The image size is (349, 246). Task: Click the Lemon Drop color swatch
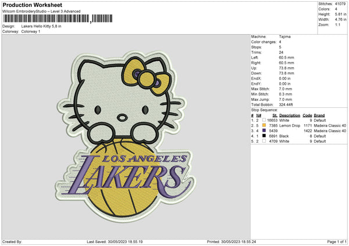click(x=264, y=125)
